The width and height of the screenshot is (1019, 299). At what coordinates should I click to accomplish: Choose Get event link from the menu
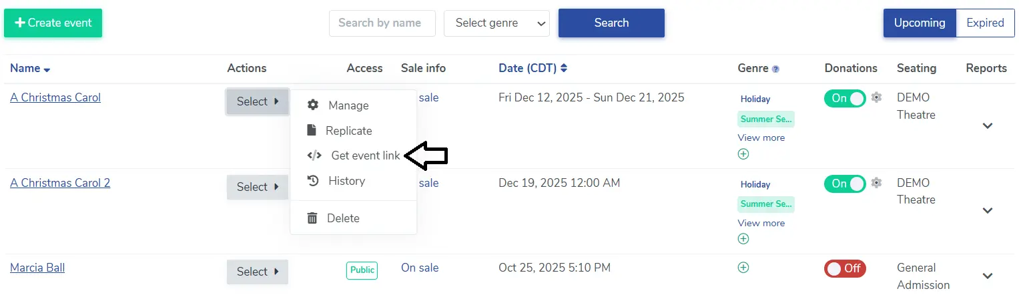365,156
